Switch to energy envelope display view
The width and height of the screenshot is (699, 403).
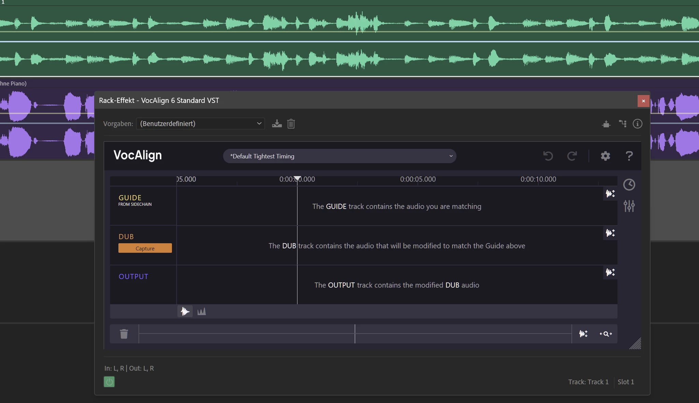coord(202,311)
